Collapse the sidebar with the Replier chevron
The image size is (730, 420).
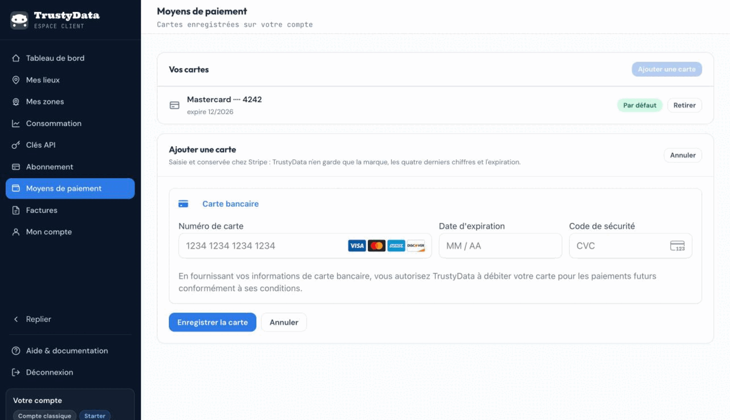click(x=16, y=319)
